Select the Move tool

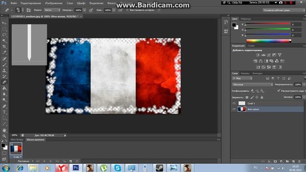[x=4, y=23]
